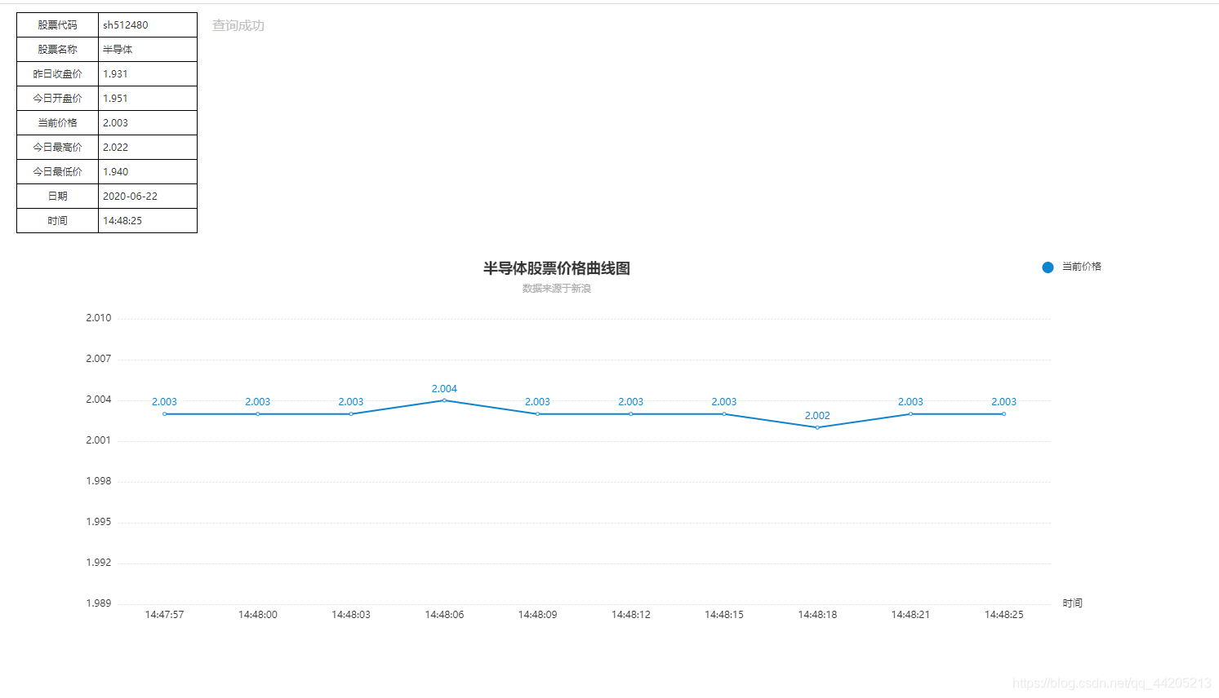The width and height of the screenshot is (1219, 698).
Task: Click the x-axis label 14:47:57
Action: click(164, 615)
